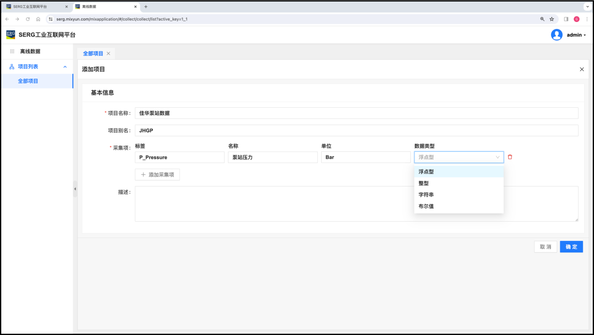Image resolution: width=594 pixels, height=335 pixels.
Task: Click the browser reload icon
Action: click(x=28, y=19)
